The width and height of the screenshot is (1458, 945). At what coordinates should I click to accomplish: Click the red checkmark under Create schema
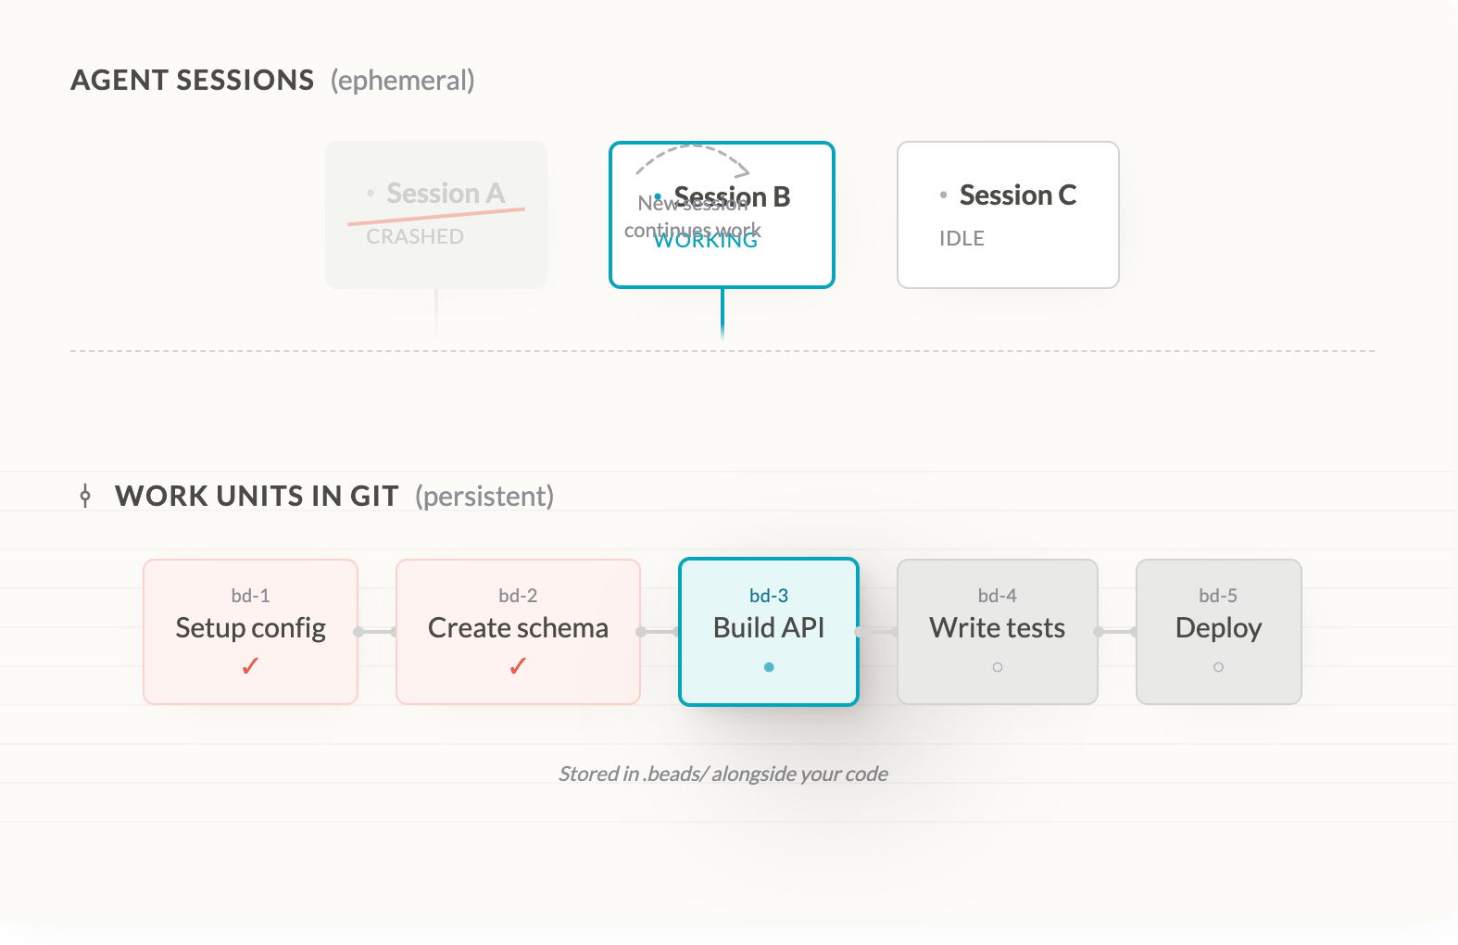[518, 666]
